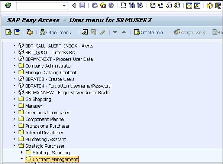Click the yellow Help question mark icon
Screen dimensions: 223x164
tap(210, 6)
